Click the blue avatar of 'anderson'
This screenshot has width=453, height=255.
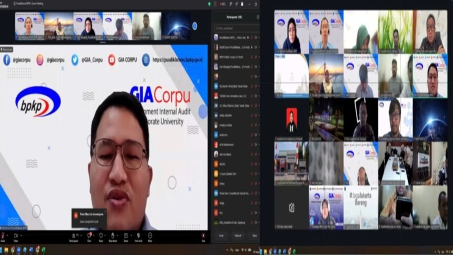tap(216, 135)
